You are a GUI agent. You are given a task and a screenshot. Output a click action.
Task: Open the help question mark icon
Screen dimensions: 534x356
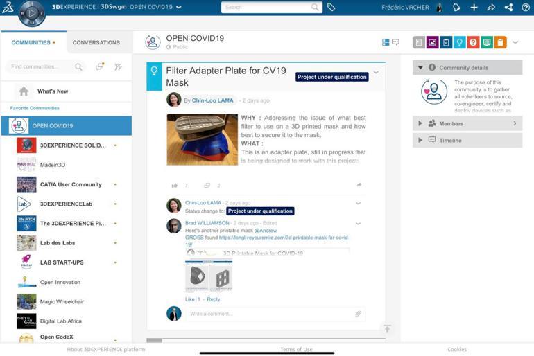pos(526,7)
